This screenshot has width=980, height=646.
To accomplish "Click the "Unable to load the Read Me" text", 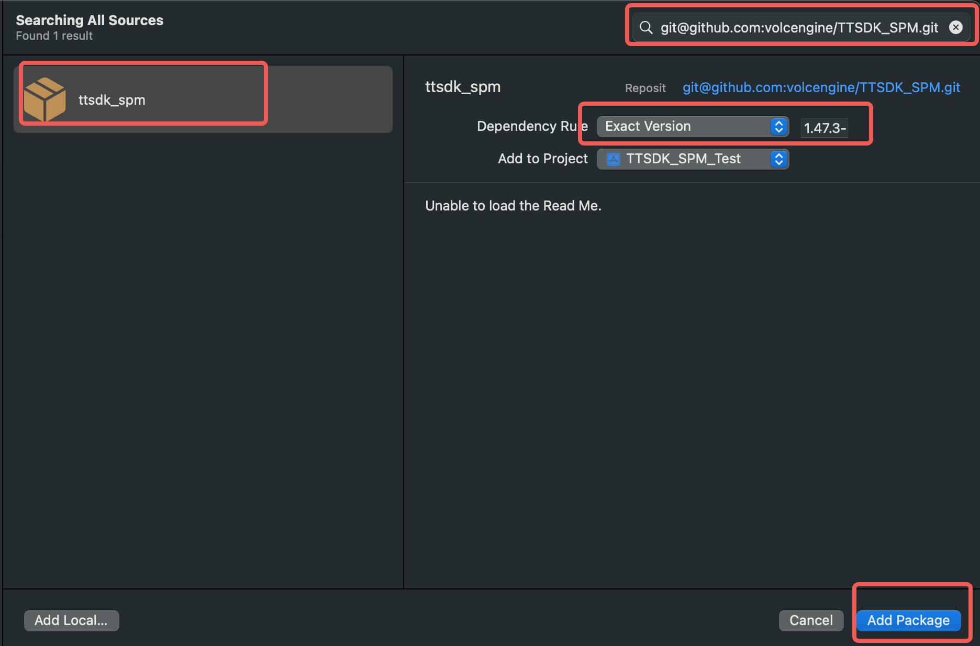I will point(513,206).
